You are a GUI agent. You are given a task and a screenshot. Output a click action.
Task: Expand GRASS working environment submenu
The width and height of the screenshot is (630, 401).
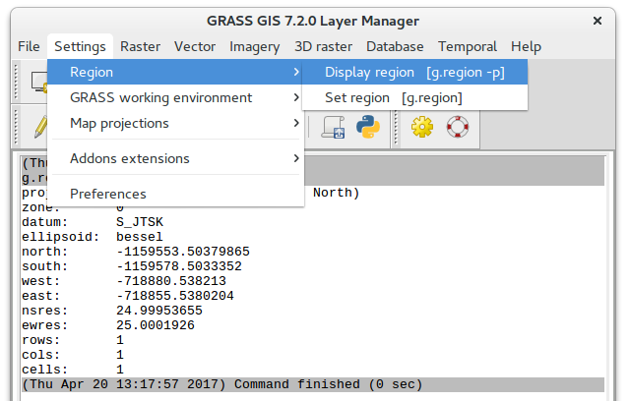click(x=175, y=97)
